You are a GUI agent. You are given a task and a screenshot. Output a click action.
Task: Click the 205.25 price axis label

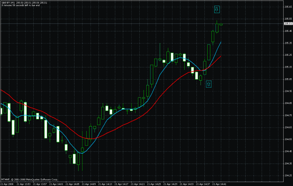(288, 55)
